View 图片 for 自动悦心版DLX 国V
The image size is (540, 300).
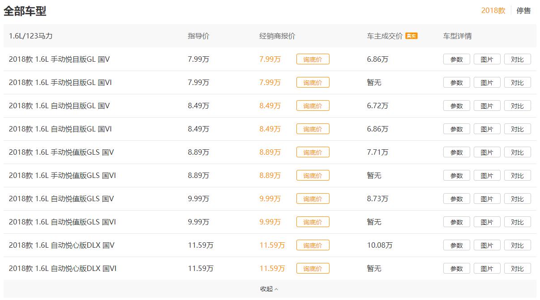coord(487,245)
